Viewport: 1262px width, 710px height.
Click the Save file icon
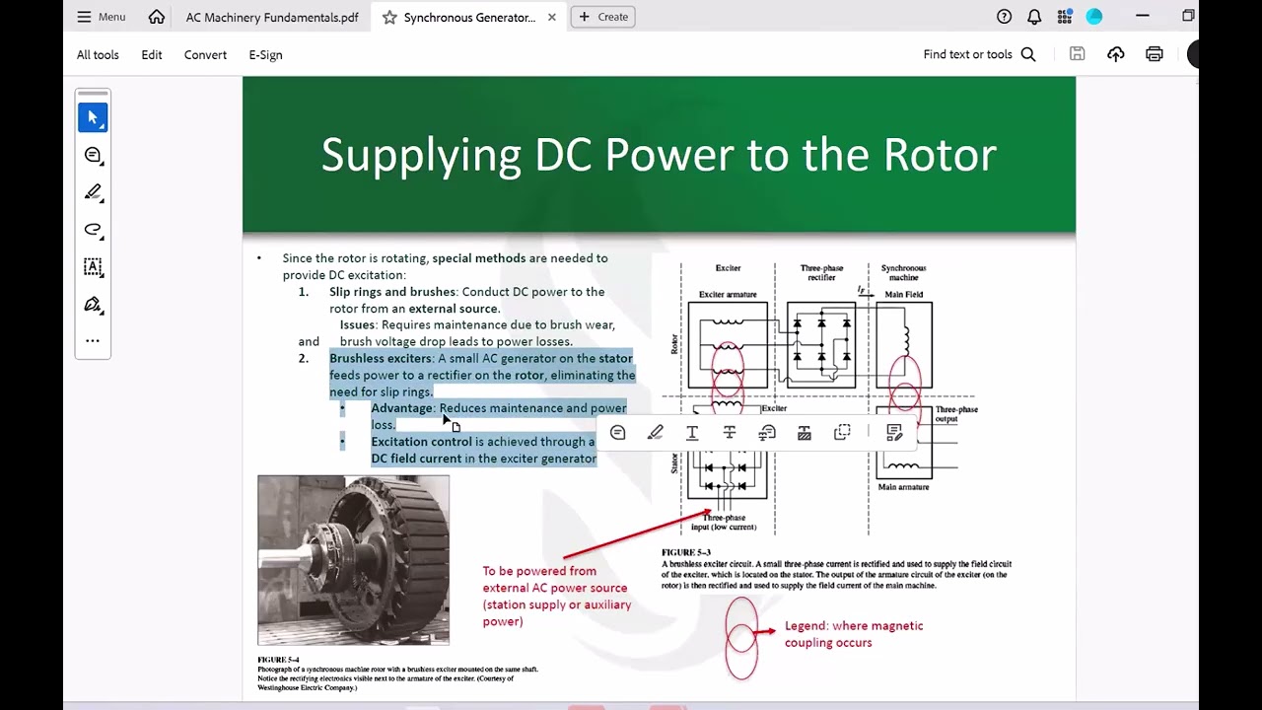pyautogui.click(x=1077, y=54)
